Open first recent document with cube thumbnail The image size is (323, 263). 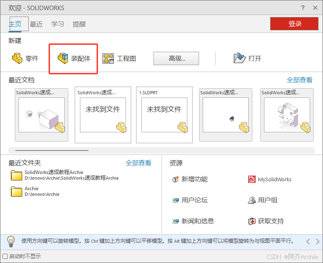42,115
